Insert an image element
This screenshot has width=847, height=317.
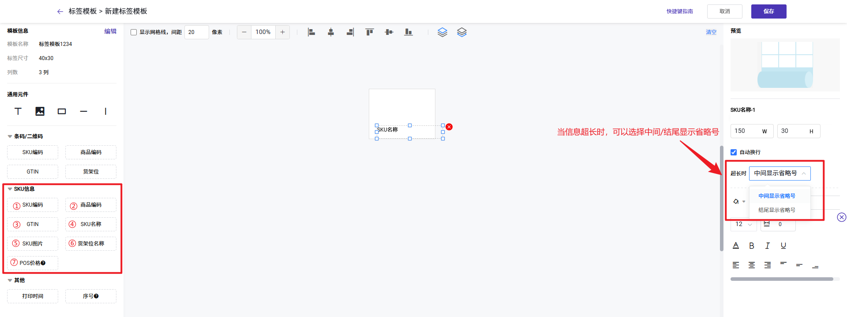(x=40, y=111)
